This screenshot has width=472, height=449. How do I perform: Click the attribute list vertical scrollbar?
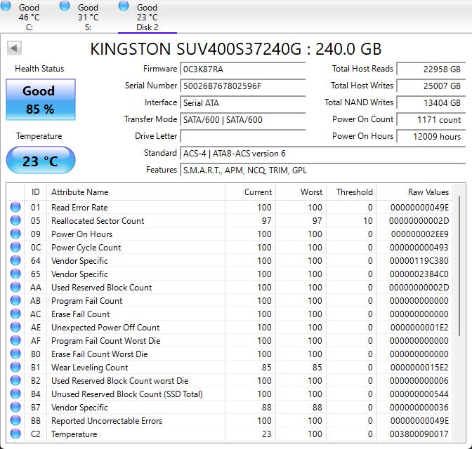[x=459, y=281]
